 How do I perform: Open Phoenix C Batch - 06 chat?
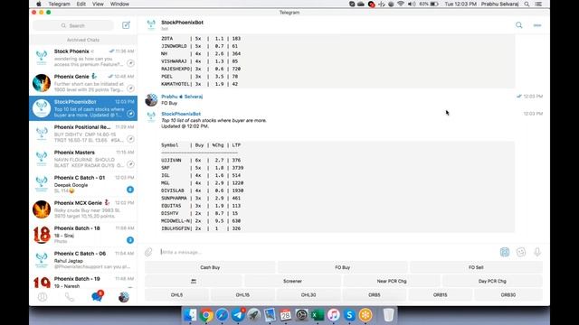tap(83, 260)
